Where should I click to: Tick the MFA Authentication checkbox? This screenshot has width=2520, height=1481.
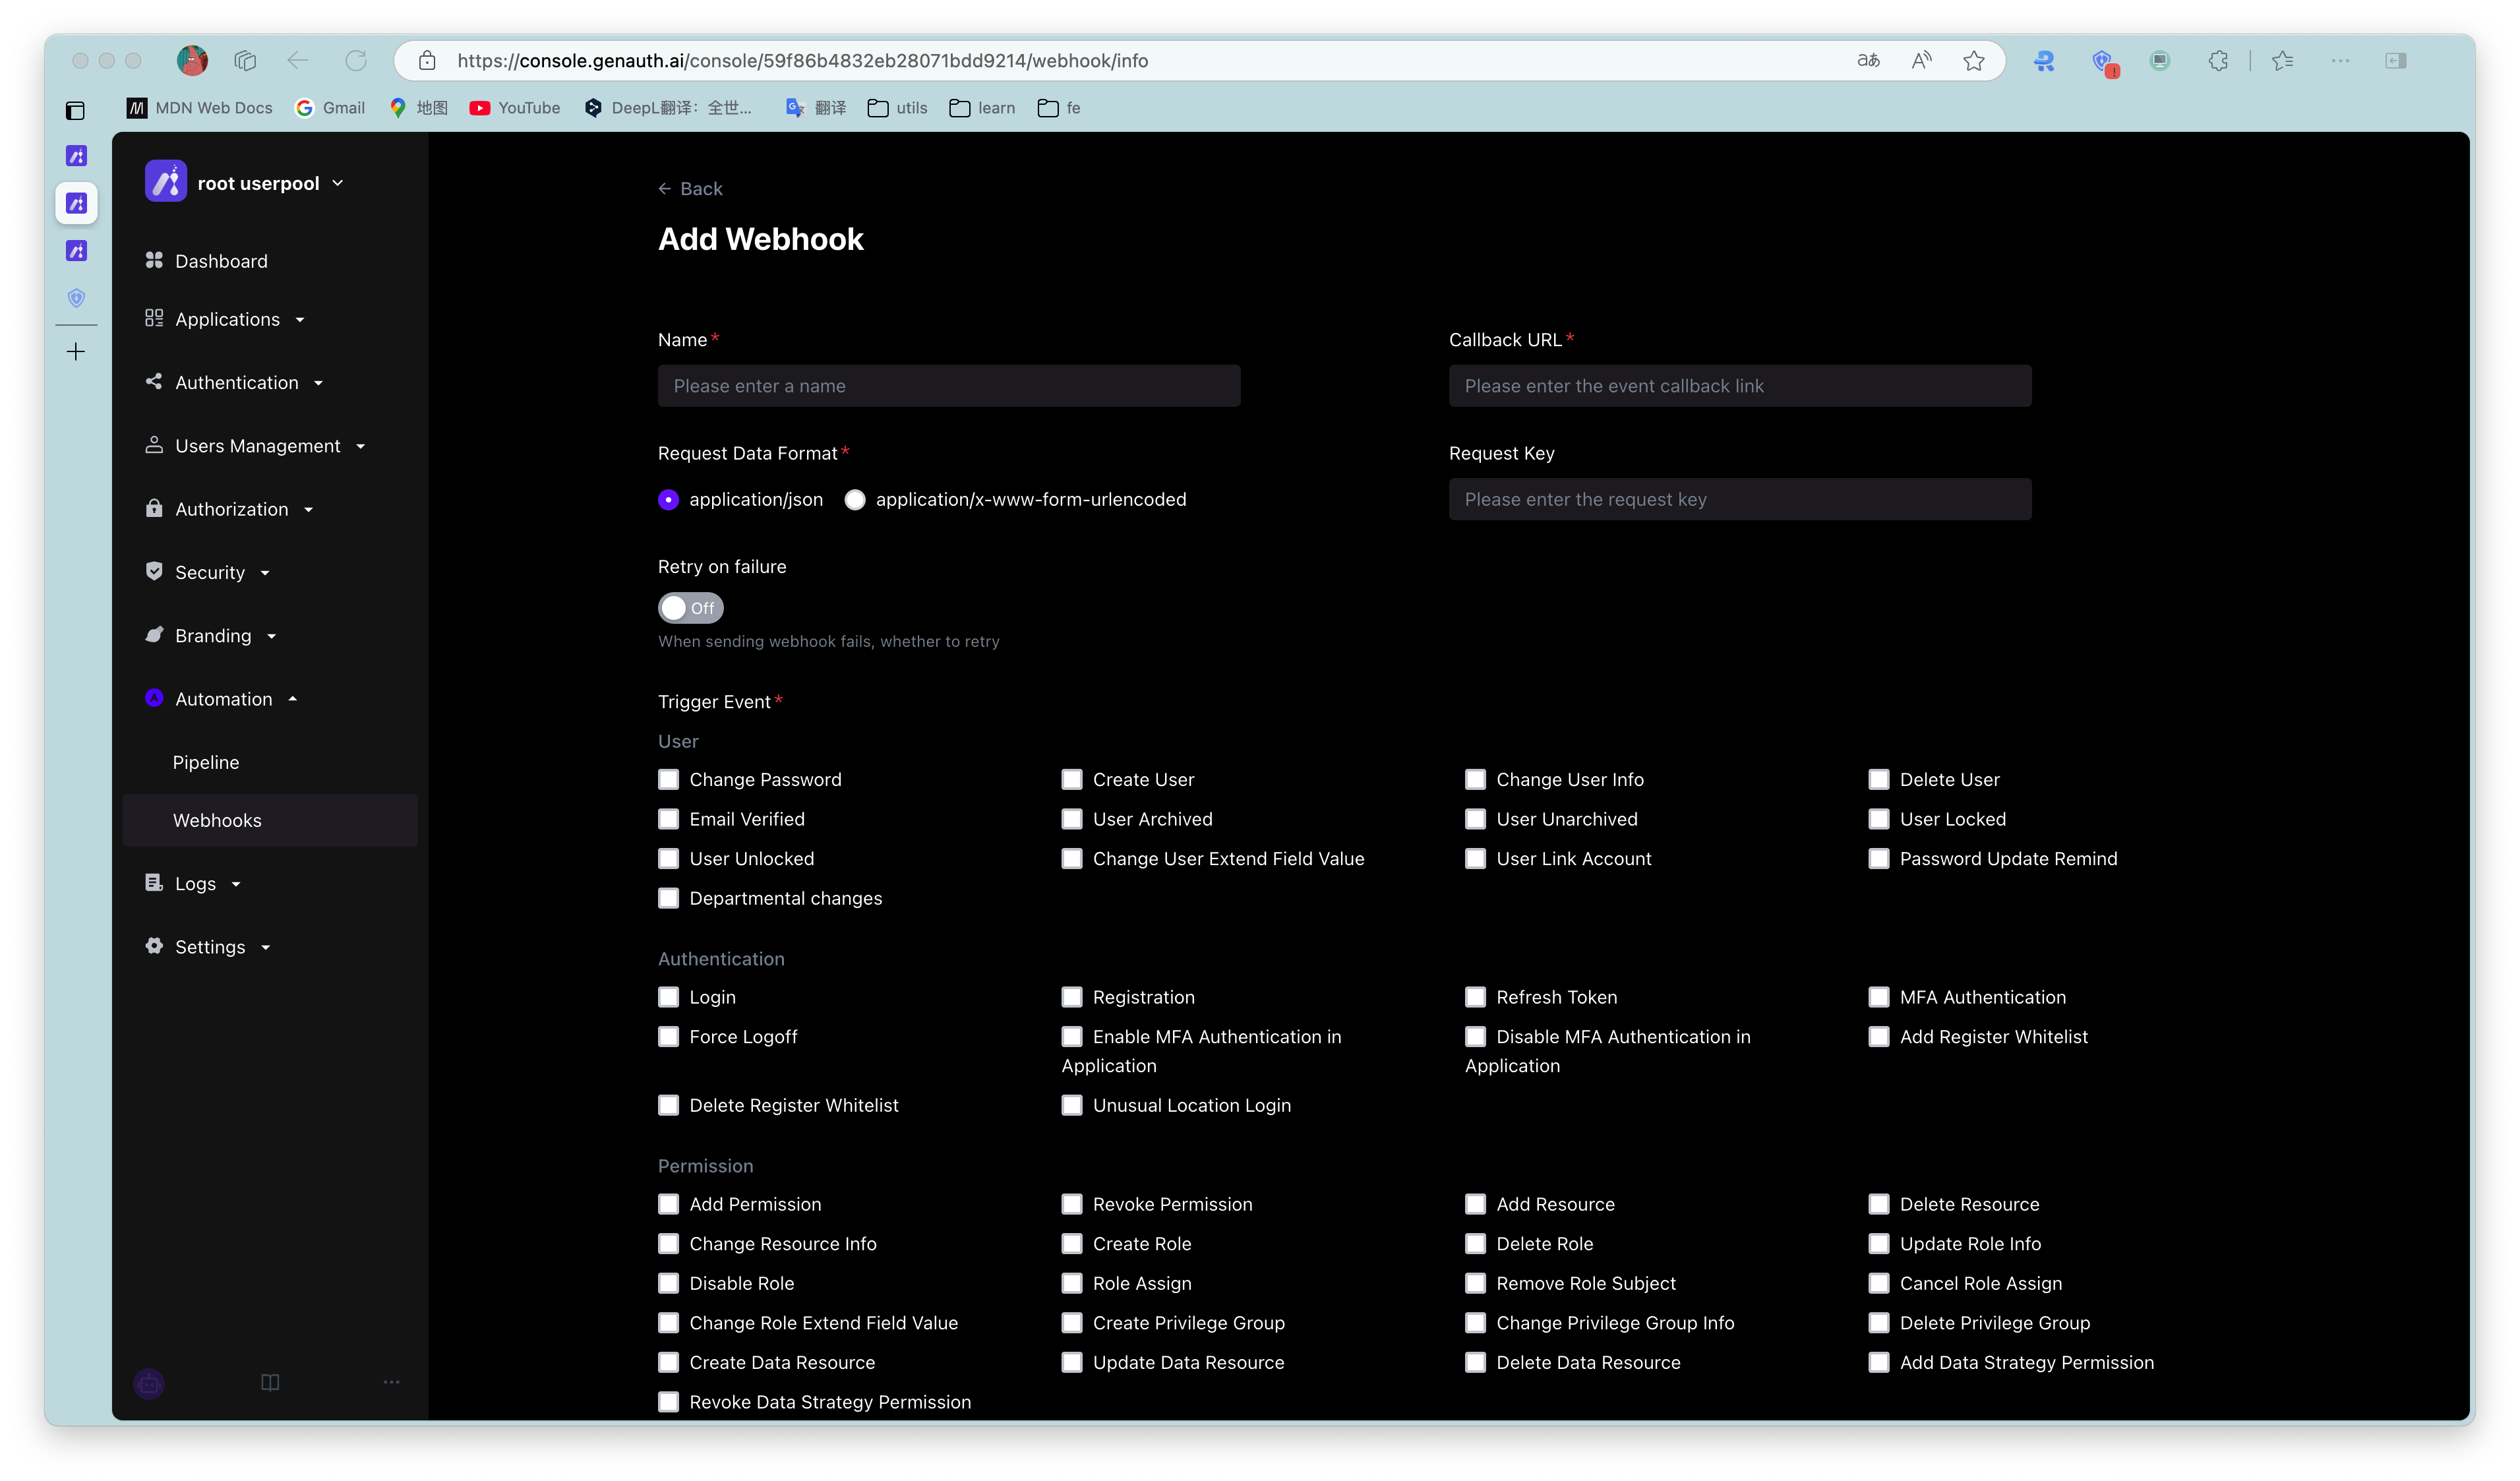1879,997
